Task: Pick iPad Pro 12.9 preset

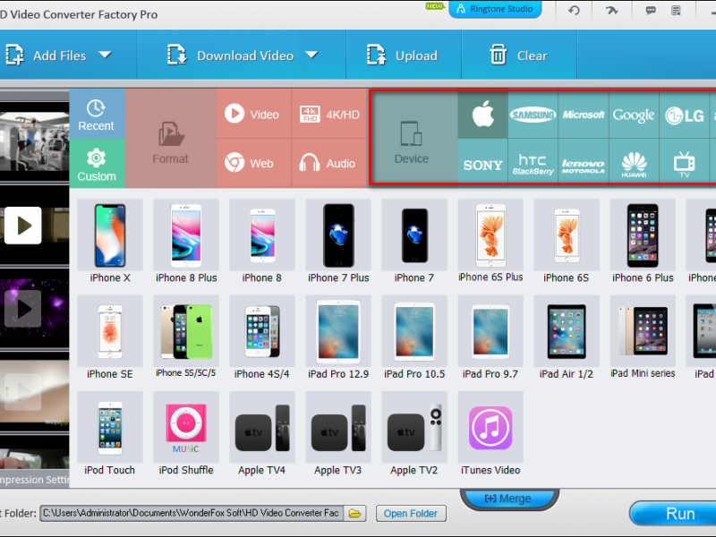Action: tap(338, 338)
